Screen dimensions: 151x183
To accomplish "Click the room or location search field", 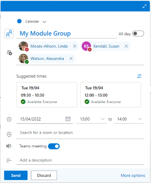I will click(x=80, y=133).
